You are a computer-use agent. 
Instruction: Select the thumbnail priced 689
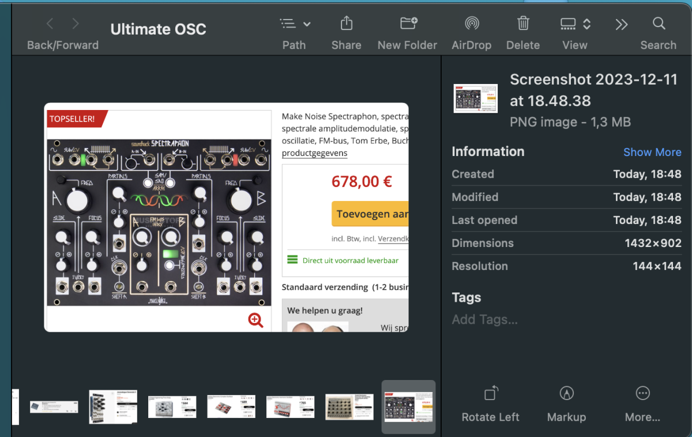231,406
